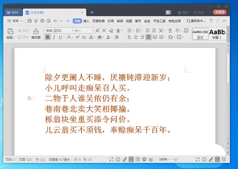Open the 拼音指南 (phonetic guide) tool
The height and width of the screenshot is (169, 238).
[118, 30]
